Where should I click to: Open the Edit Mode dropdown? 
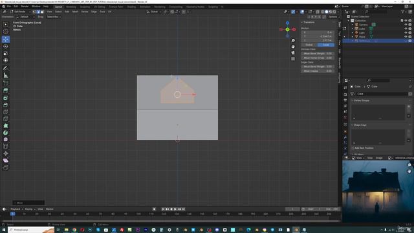coord(21,12)
